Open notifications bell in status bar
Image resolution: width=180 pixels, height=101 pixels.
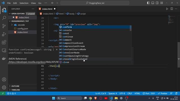coord(176,93)
